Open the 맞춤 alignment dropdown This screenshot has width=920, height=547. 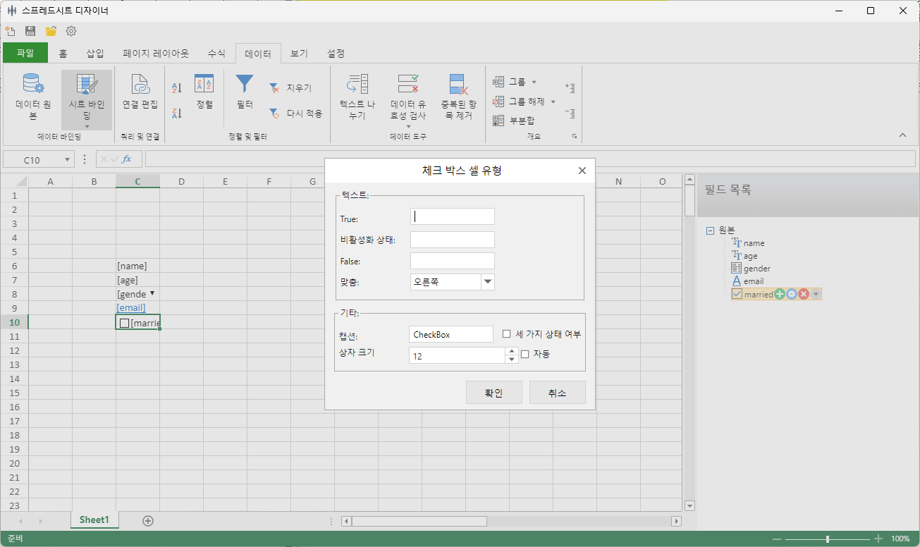(488, 282)
